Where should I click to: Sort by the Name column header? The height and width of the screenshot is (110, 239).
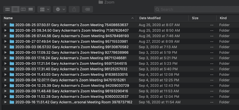point(69,18)
